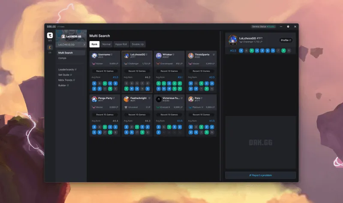Click ThisIsSparta player avatar
The width and height of the screenshot is (343, 203).
tap(191, 56)
